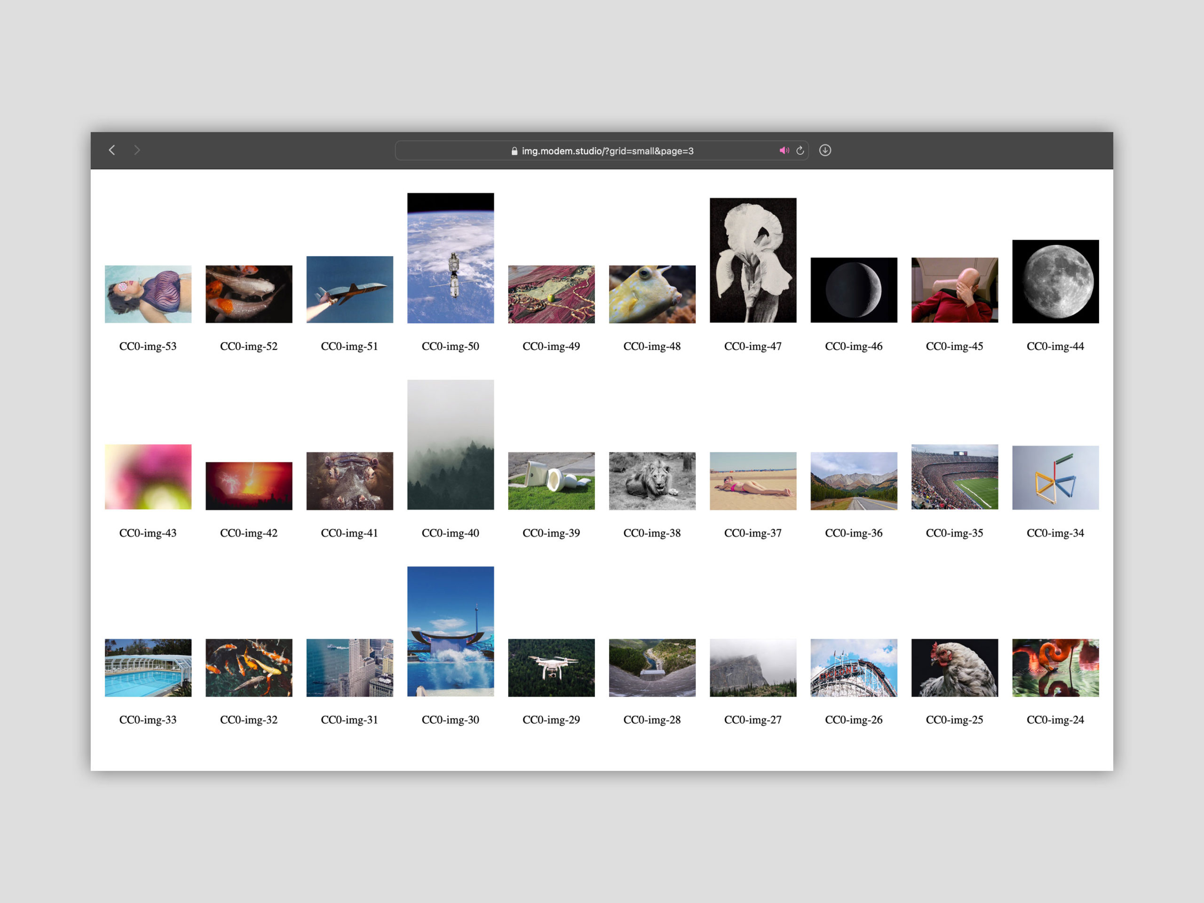Click the caption "CC0-img-37"
Screen dimensions: 1204x903
753,533
